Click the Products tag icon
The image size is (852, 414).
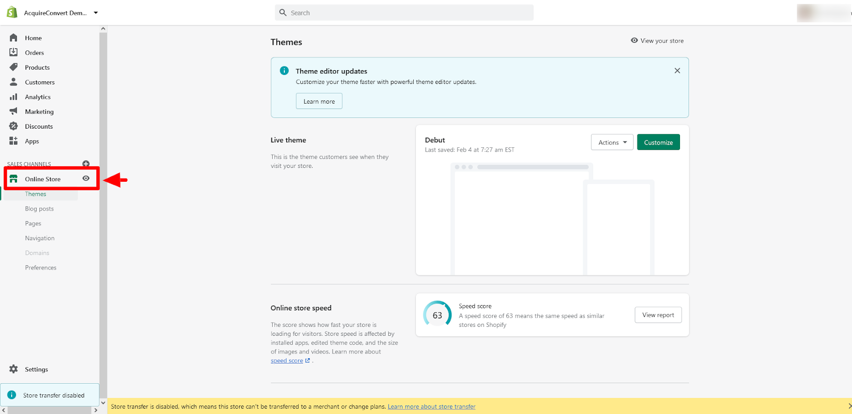coord(14,67)
